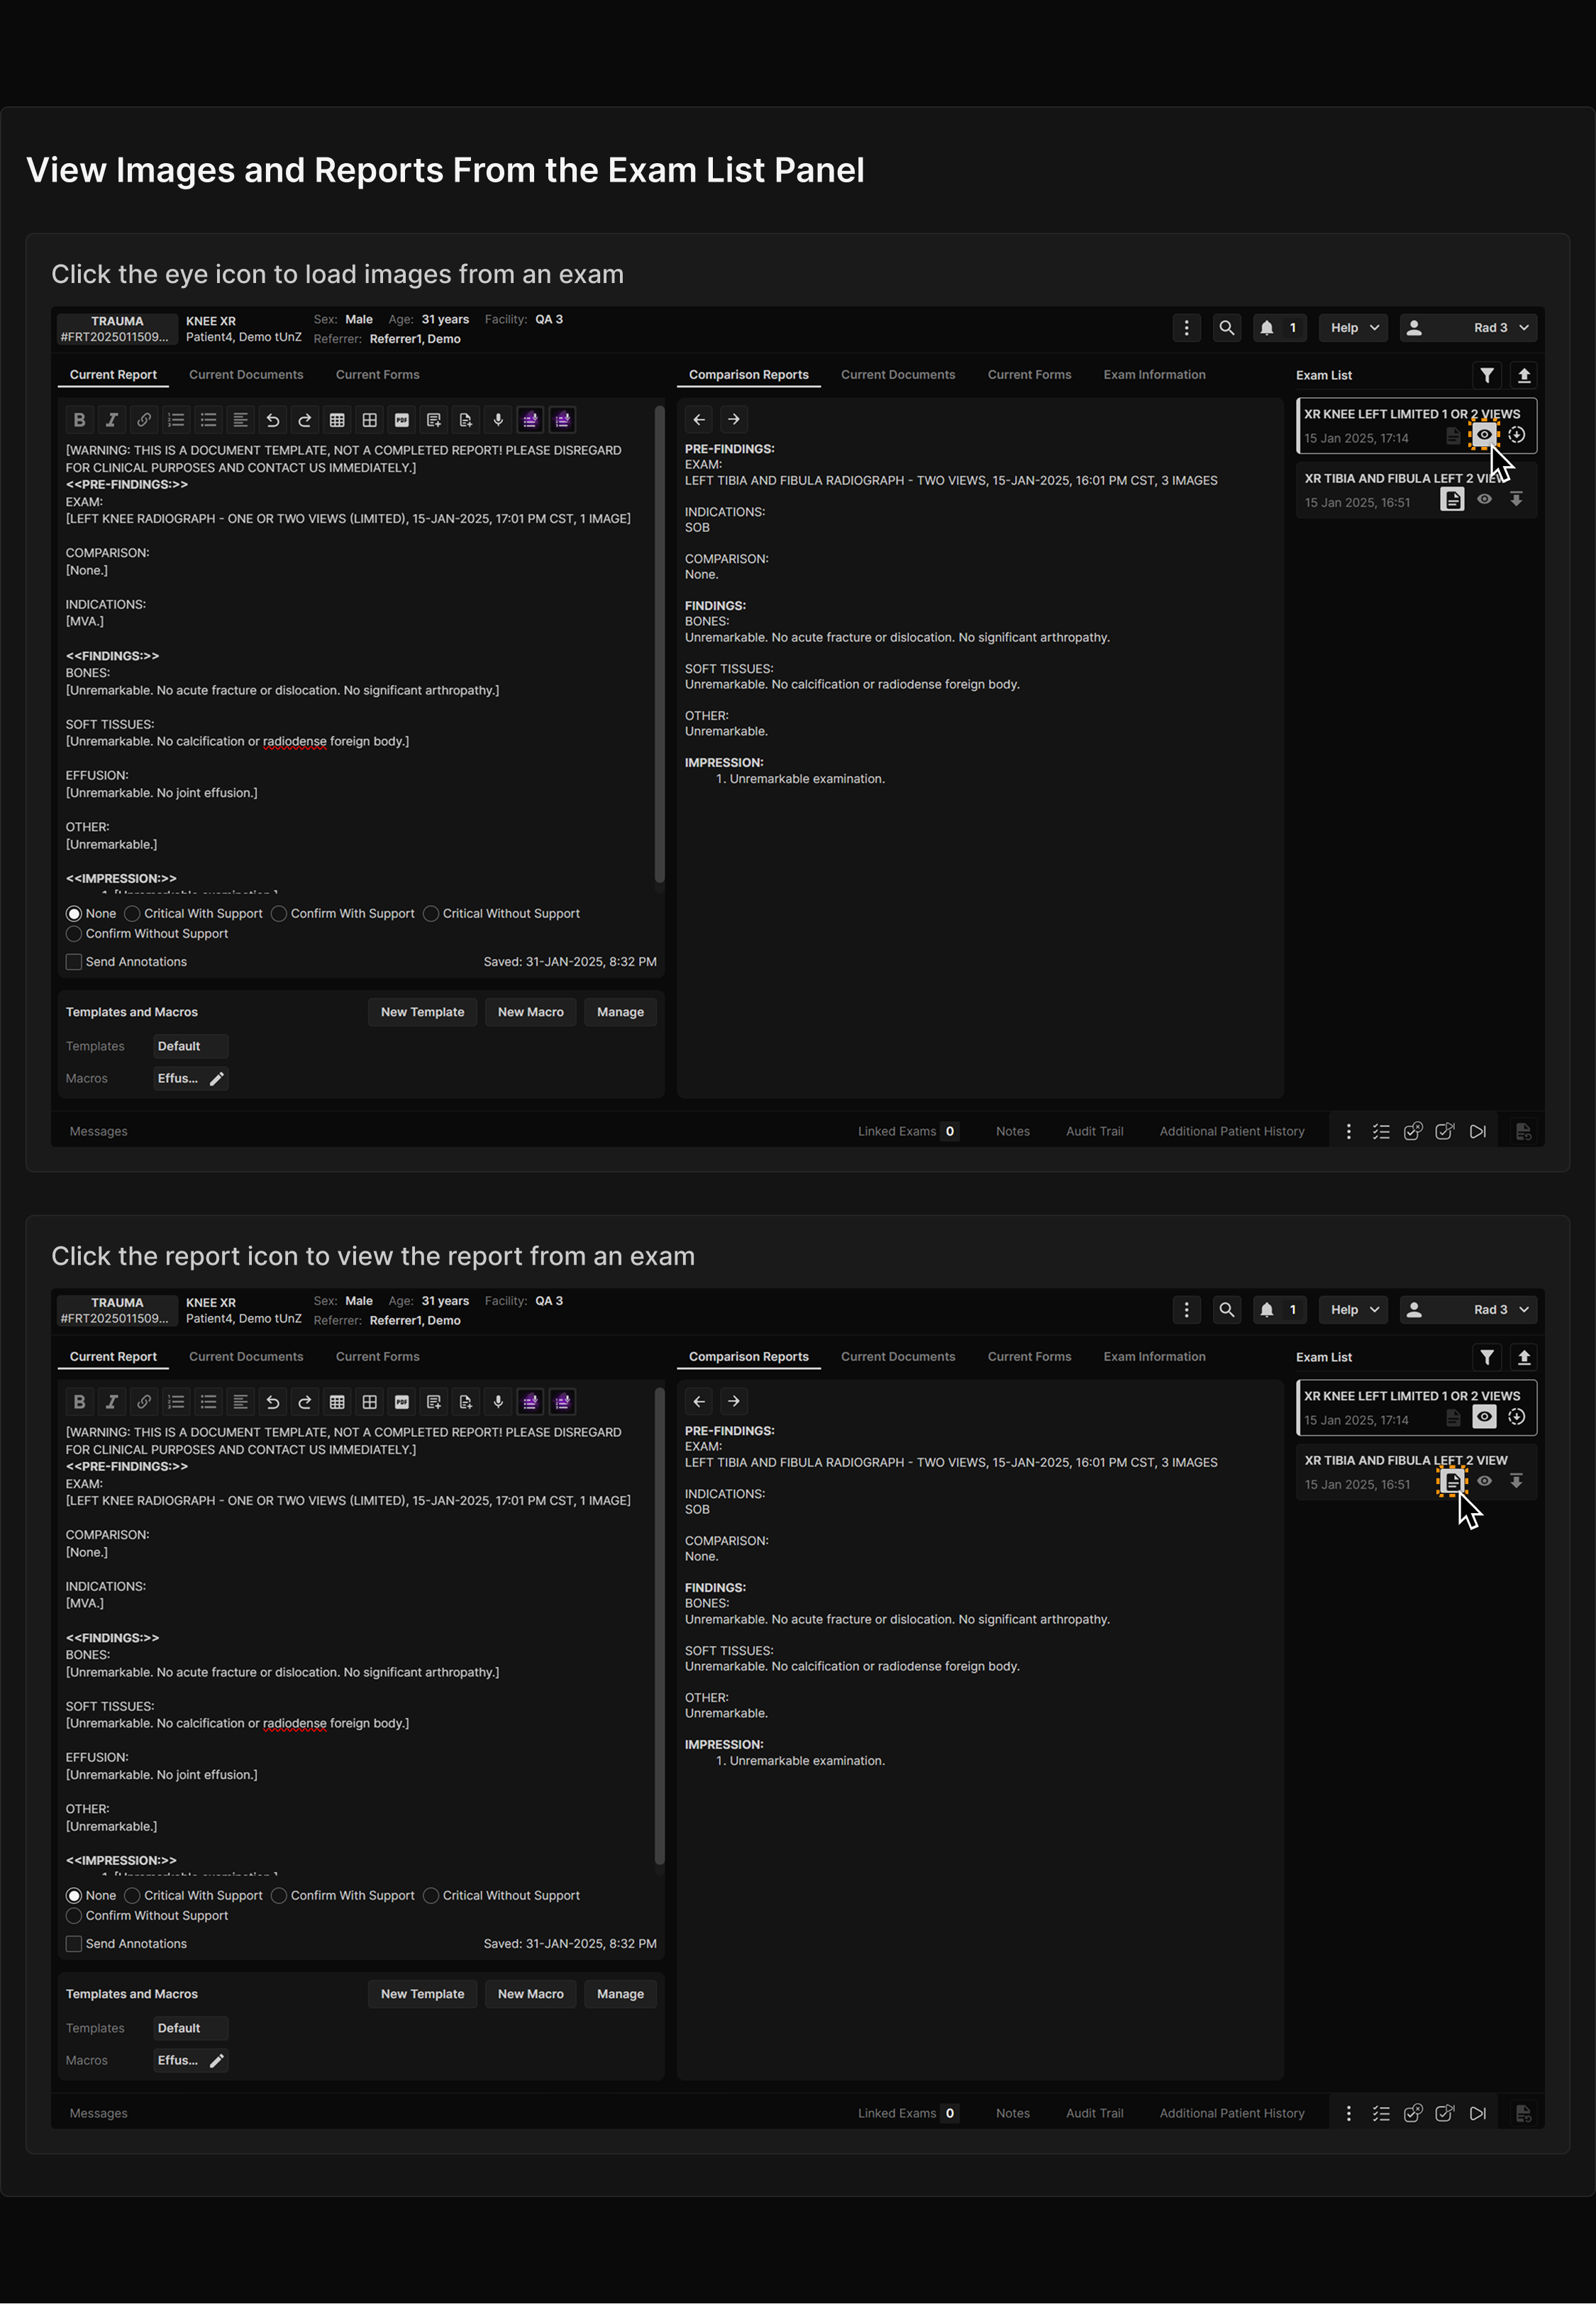Screen dimensions: 1596x2304
Task: Click the editor's vertical scrollbar in the eye-icon example
Action: click(659, 644)
